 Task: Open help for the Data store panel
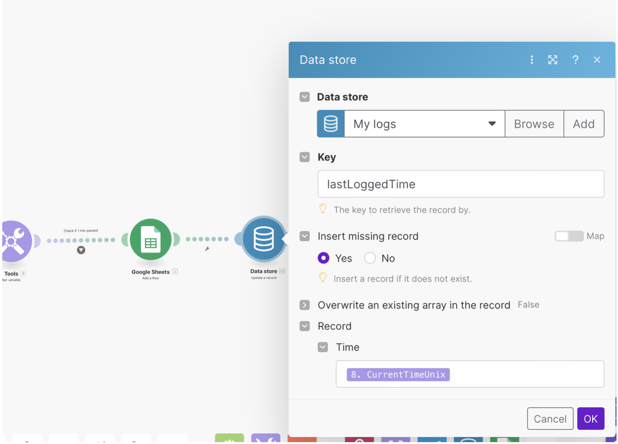pos(575,60)
